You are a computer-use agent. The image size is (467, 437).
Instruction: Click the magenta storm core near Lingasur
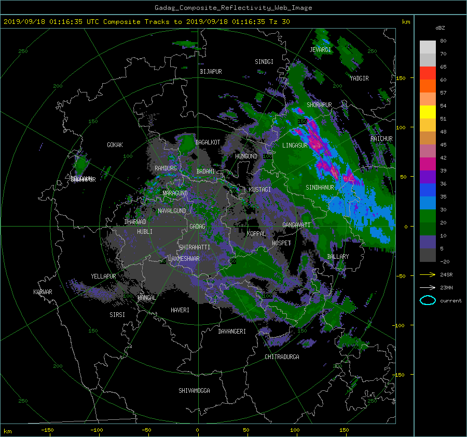[x=315, y=143]
